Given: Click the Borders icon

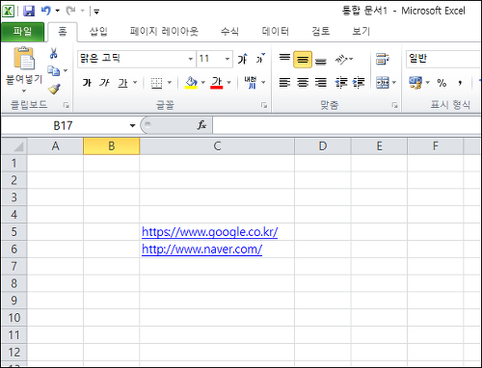Looking at the screenshot, I should (x=156, y=83).
